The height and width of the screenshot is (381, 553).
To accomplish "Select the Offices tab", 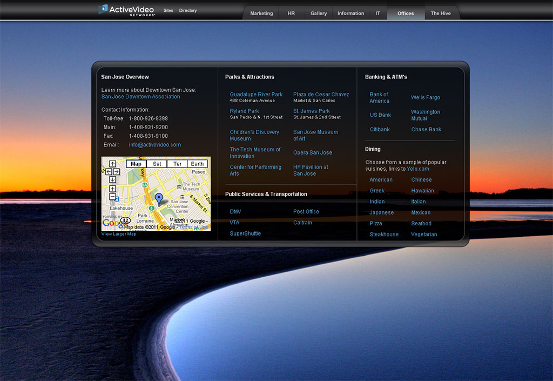I will [x=406, y=14].
